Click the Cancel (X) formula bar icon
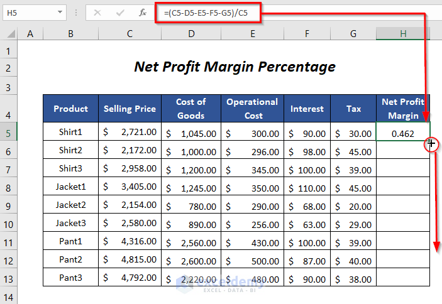The image size is (442, 304). coord(97,12)
